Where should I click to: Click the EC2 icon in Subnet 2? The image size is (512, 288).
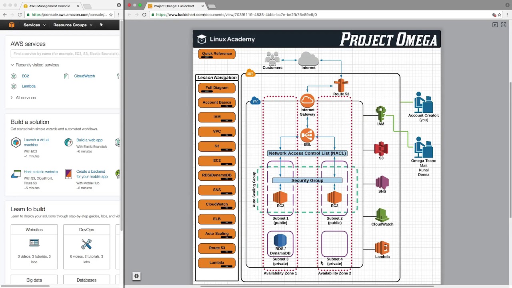(334, 197)
